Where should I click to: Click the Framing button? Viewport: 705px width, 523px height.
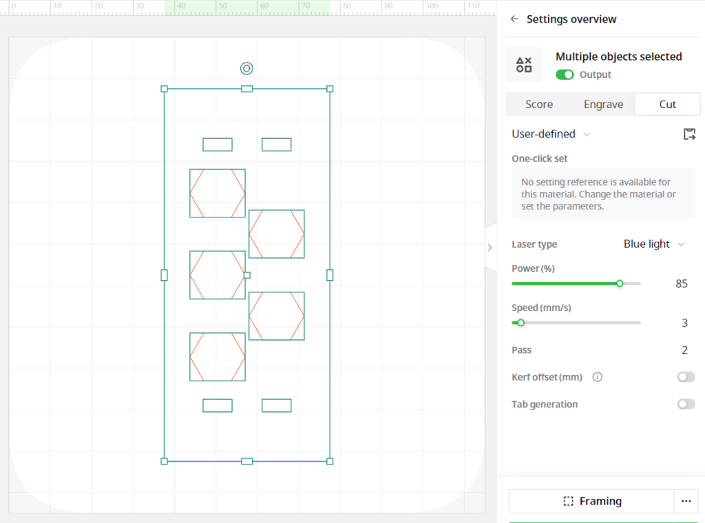point(591,501)
